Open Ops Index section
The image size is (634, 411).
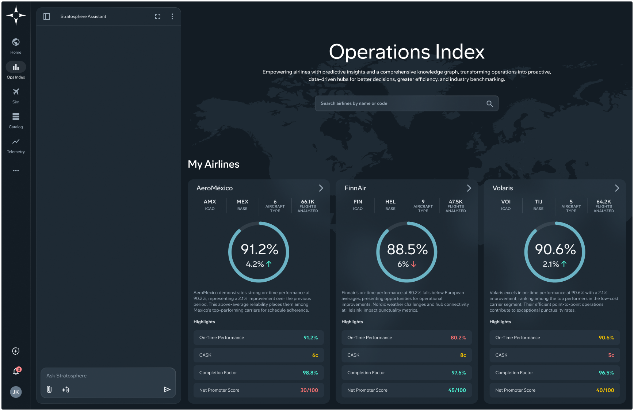16,71
